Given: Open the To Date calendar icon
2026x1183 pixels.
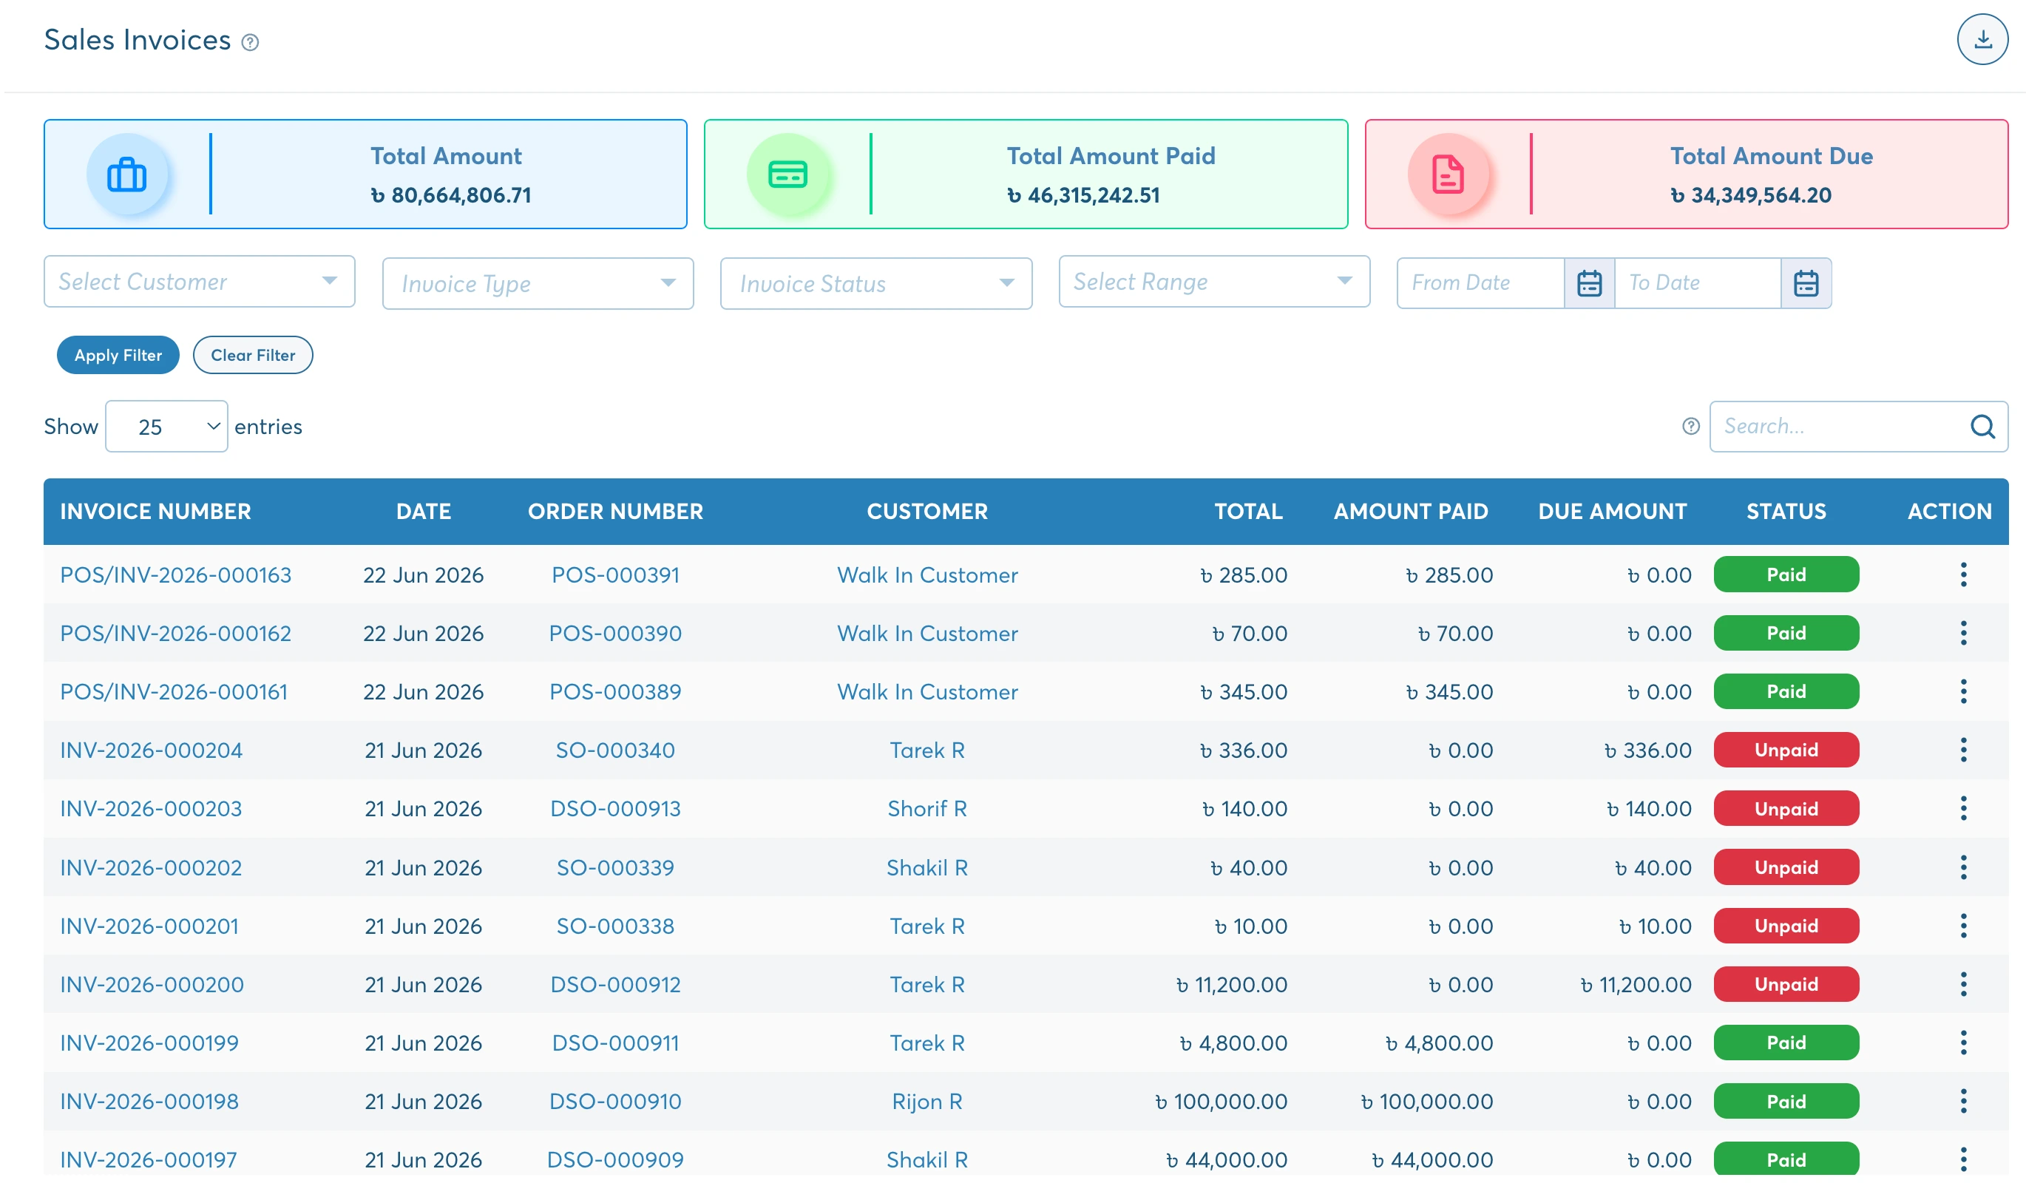Looking at the screenshot, I should 1806,283.
